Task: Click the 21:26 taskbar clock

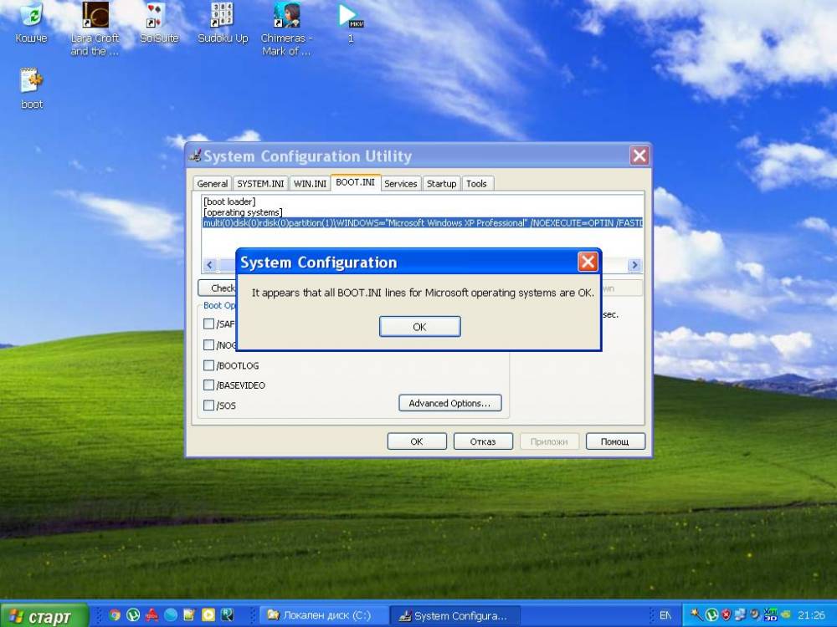Action: click(x=811, y=615)
